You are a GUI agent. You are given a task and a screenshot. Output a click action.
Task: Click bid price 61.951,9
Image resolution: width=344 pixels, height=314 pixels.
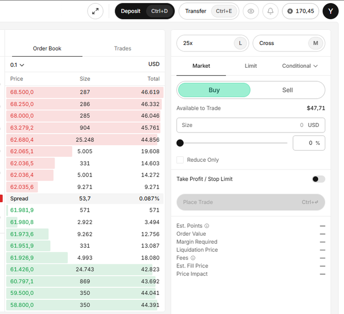tap(22, 246)
